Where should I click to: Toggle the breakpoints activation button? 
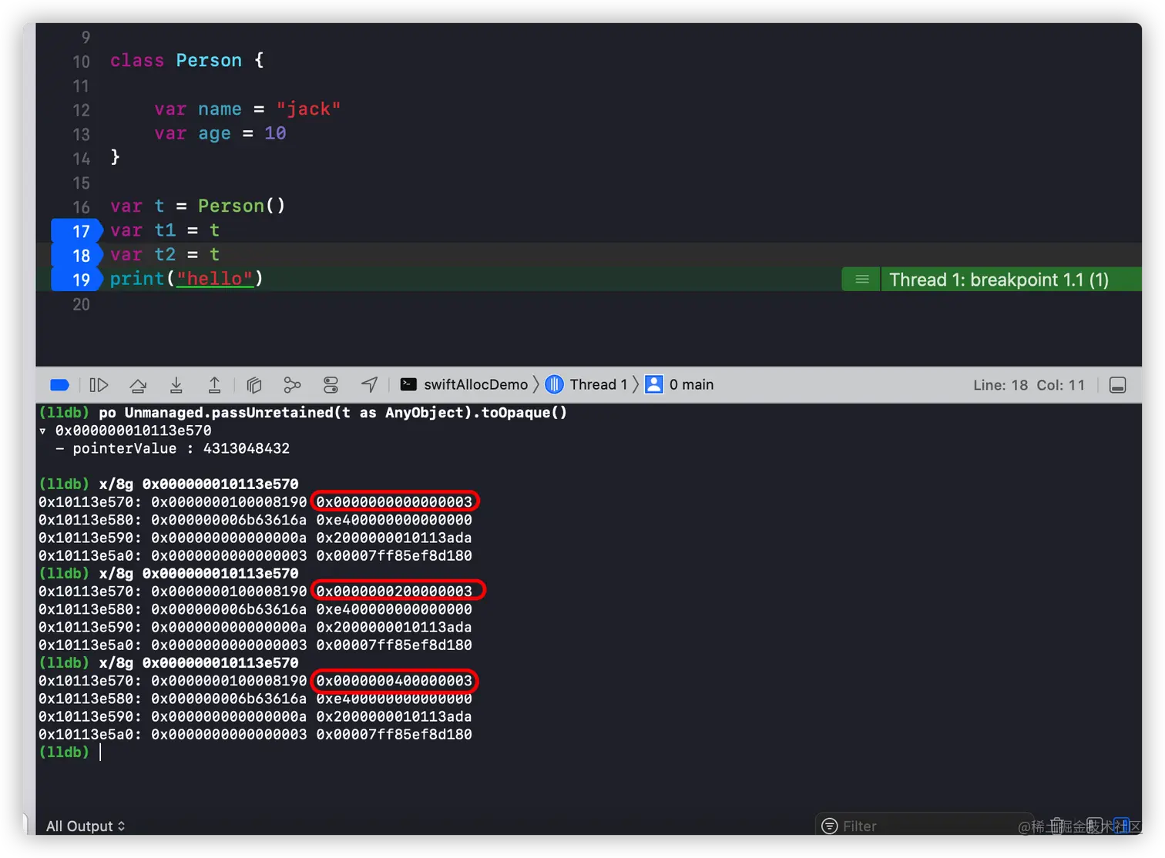(59, 385)
